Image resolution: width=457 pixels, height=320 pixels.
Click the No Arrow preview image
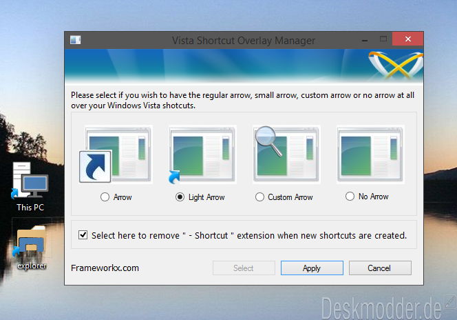pos(370,154)
